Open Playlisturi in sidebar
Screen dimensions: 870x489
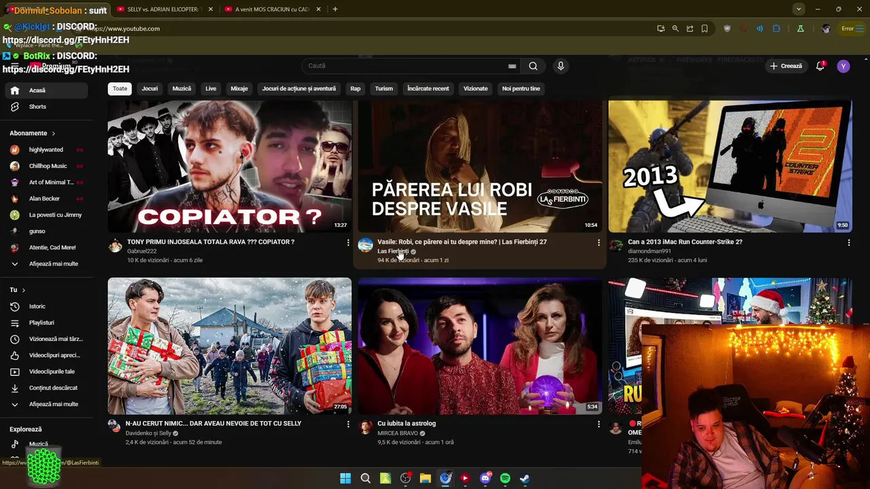(45, 323)
